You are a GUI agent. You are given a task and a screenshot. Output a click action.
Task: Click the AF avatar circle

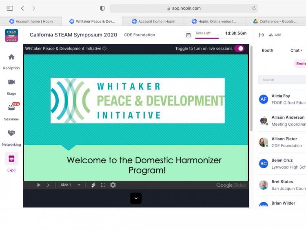coord(264,99)
